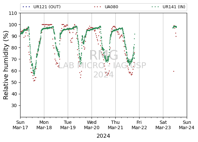Click the Tue Mar-19 x-axis label
The width and height of the screenshot is (198, 142).
point(68,125)
